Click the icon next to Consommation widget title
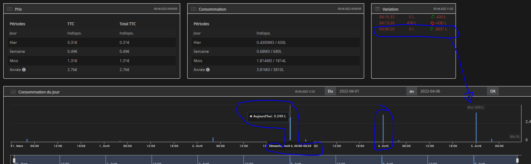This screenshot has width=531, height=164. pyautogui.click(x=194, y=9)
